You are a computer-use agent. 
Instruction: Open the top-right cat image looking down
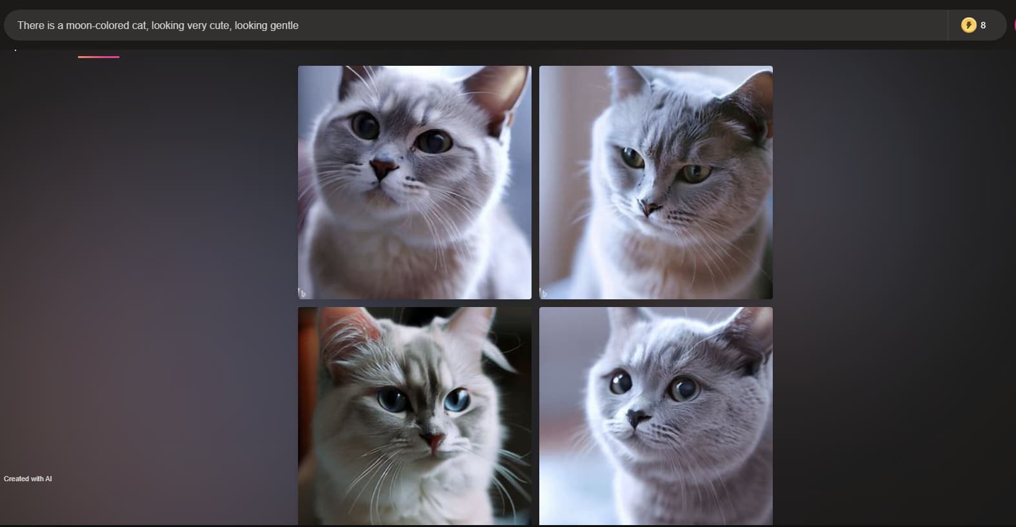click(x=655, y=182)
